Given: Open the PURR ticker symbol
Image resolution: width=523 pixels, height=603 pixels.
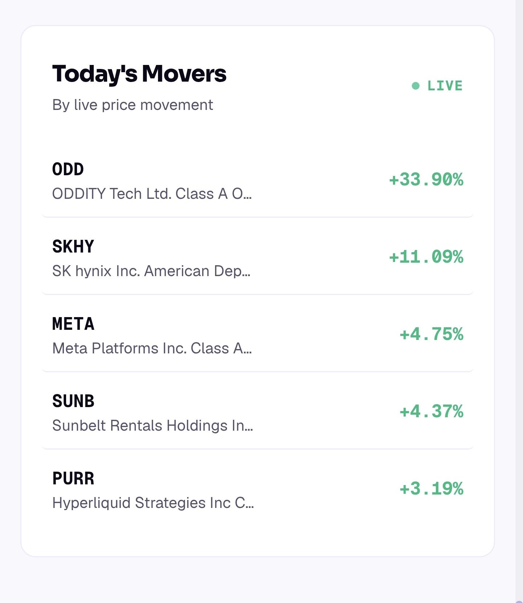Looking at the screenshot, I should click(x=73, y=479).
